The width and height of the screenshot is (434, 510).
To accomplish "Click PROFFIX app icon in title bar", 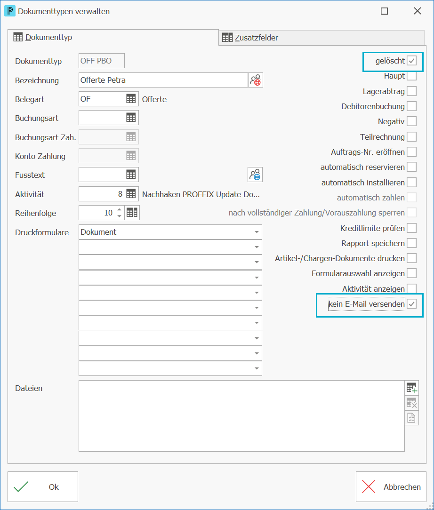I will point(10,11).
